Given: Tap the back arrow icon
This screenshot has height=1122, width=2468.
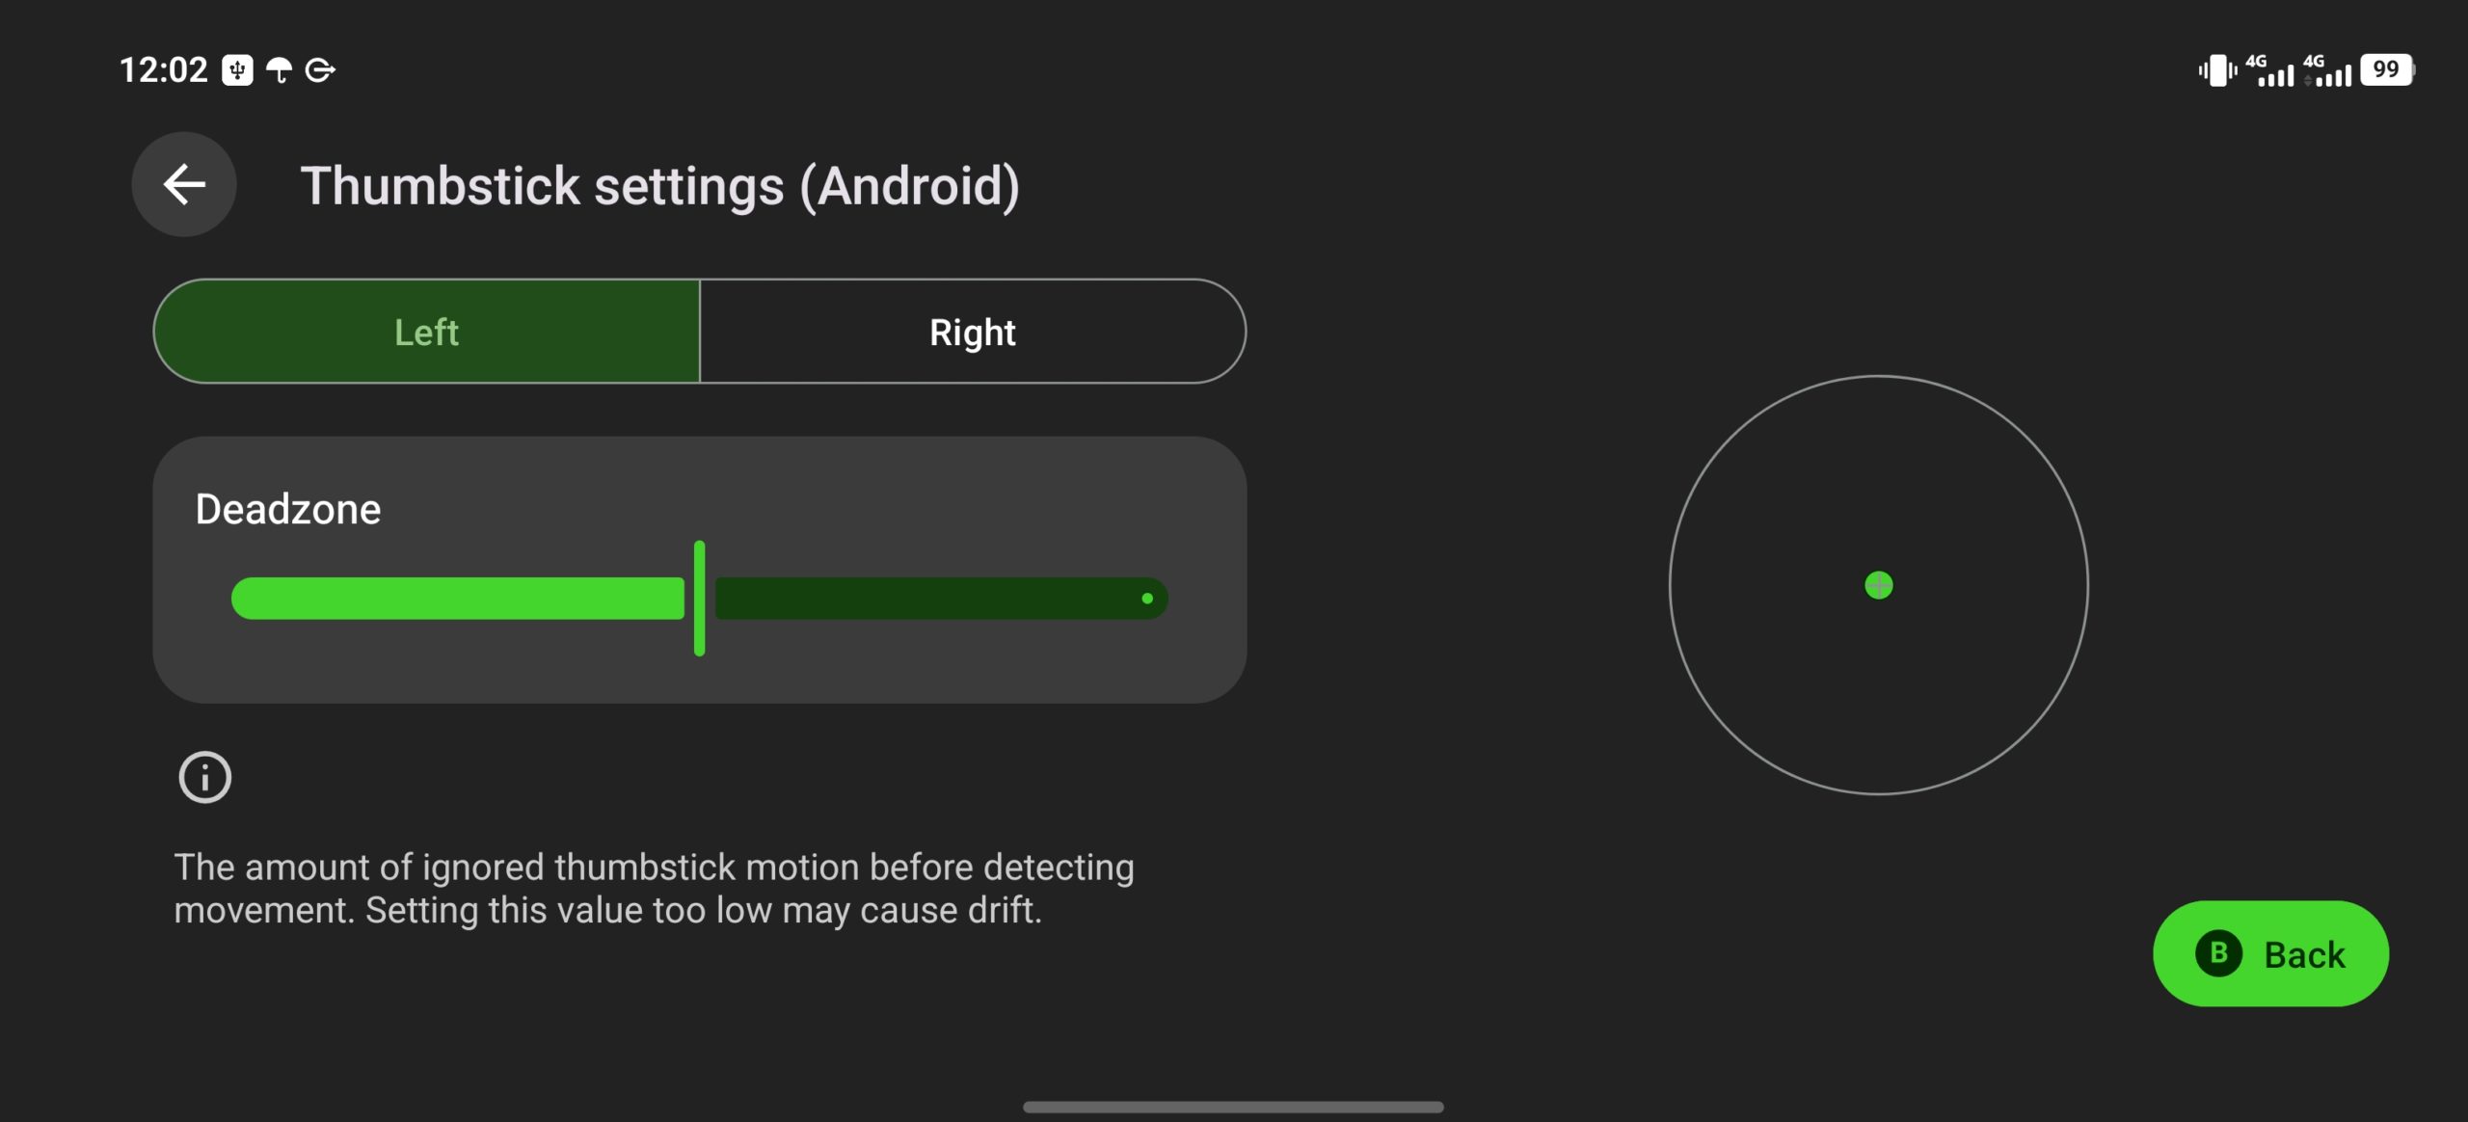Looking at the screenshot, I should pos(184,184).
